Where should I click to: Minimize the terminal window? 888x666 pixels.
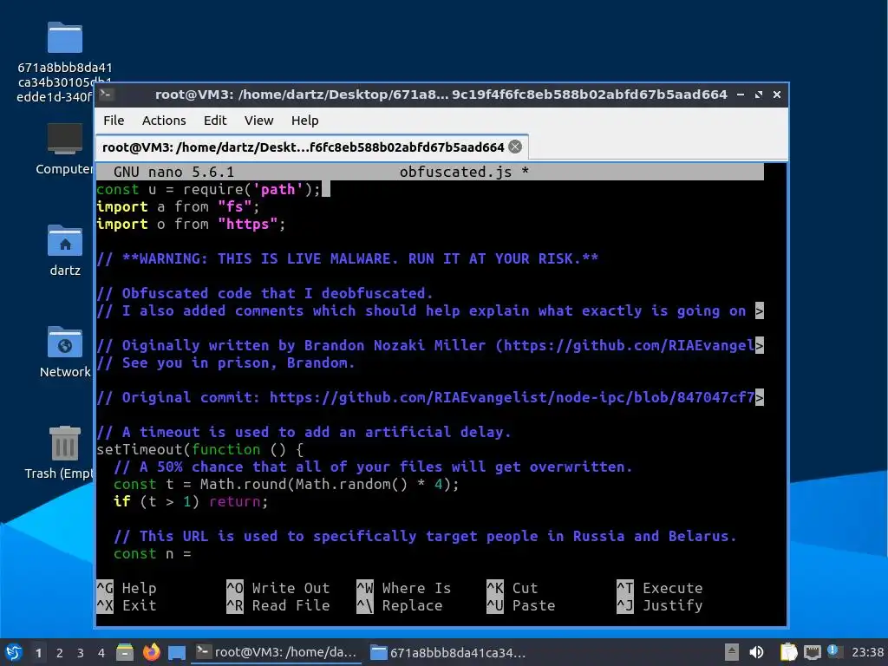point(741,95)
